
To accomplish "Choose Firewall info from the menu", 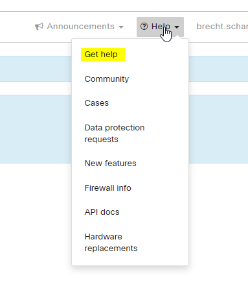I will tap(107, 188).
